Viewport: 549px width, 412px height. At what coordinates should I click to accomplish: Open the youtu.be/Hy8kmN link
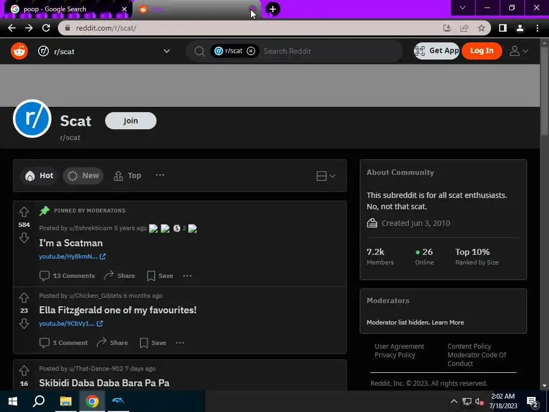point(72,256)
